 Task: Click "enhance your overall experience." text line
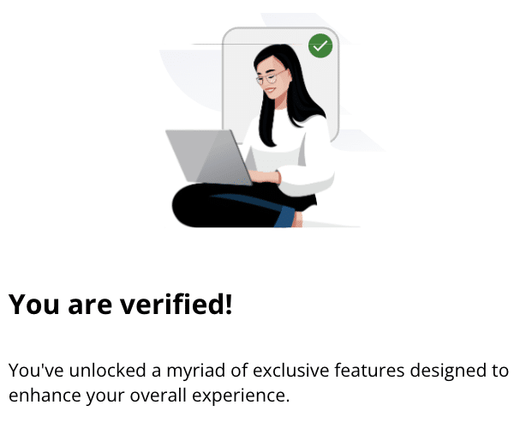[150, 396]
